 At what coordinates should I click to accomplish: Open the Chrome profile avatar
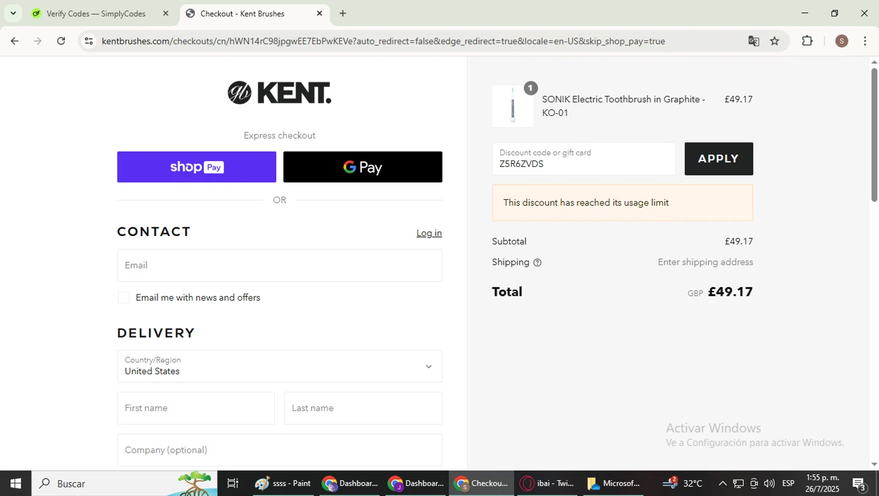(x=841, y=41)
